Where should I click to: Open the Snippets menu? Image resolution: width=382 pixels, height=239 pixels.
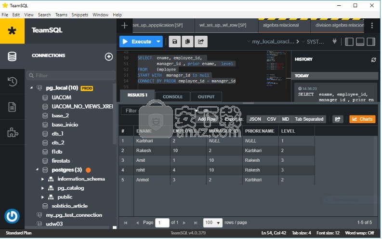[x=80, y=15]
